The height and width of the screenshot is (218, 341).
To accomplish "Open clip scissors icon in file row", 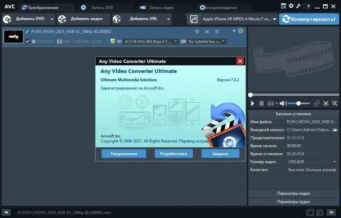I will point(207,32).
